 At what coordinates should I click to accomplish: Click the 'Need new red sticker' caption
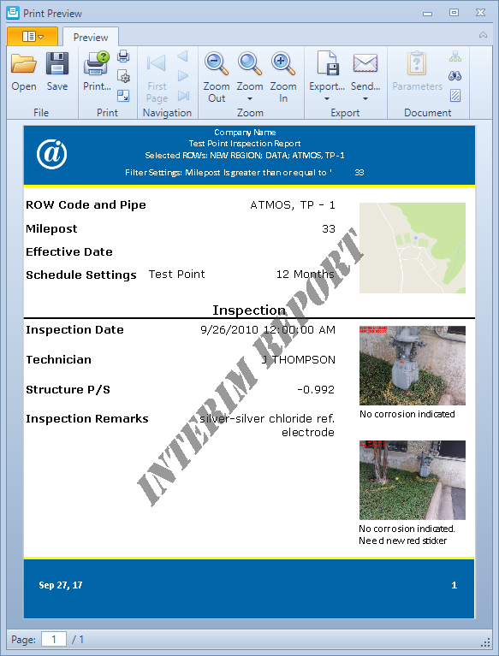click(x=403, y=541)
